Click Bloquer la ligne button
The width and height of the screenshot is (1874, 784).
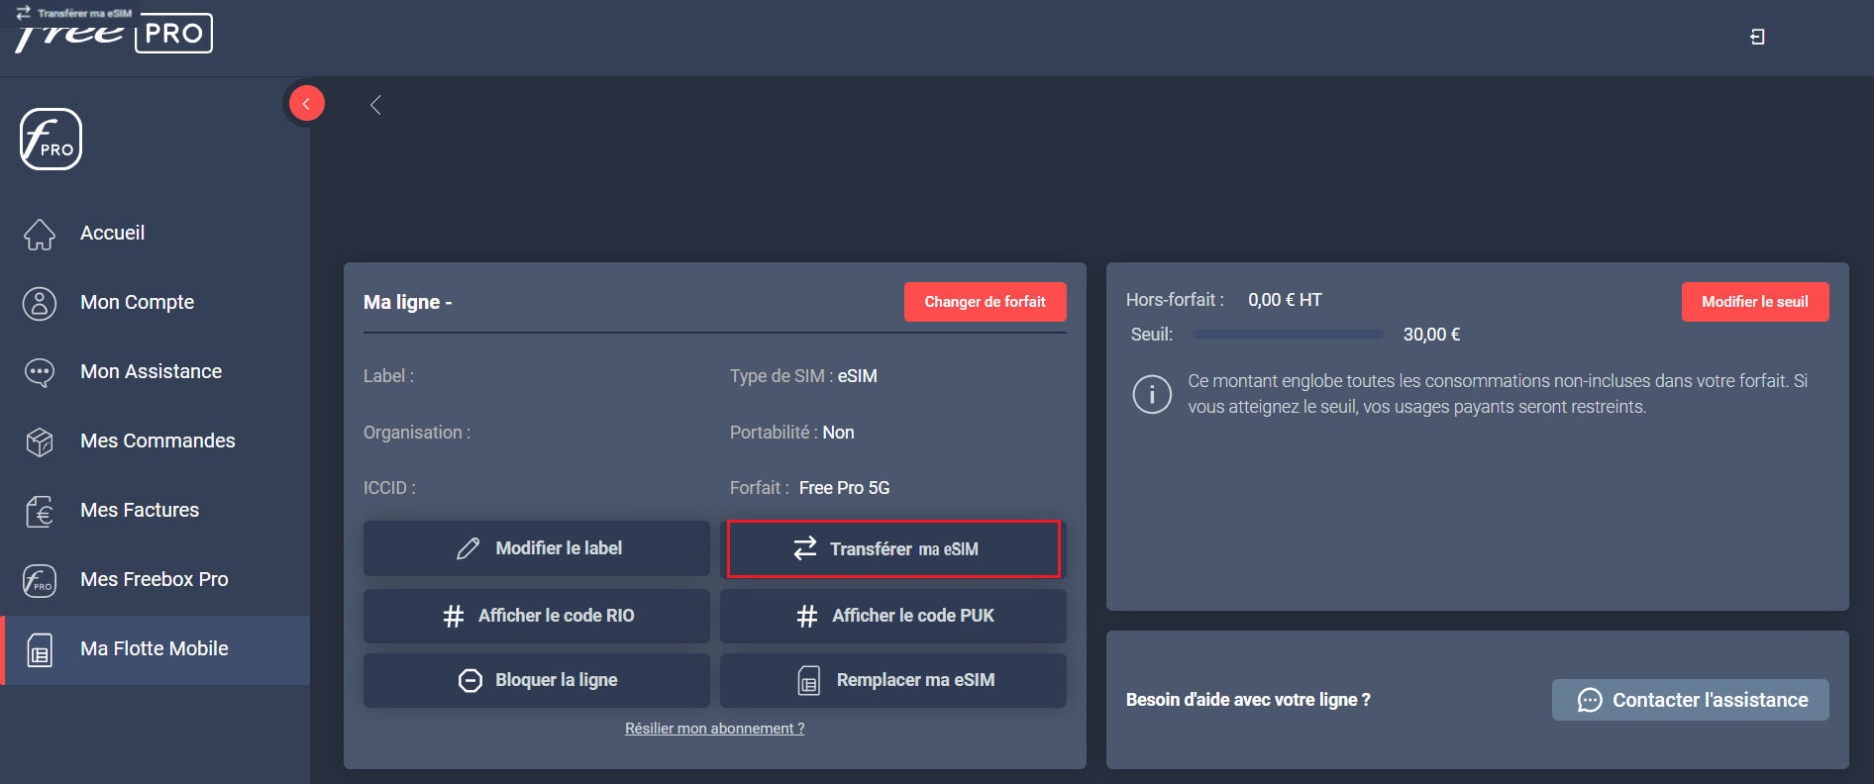[x=537, y=680]
